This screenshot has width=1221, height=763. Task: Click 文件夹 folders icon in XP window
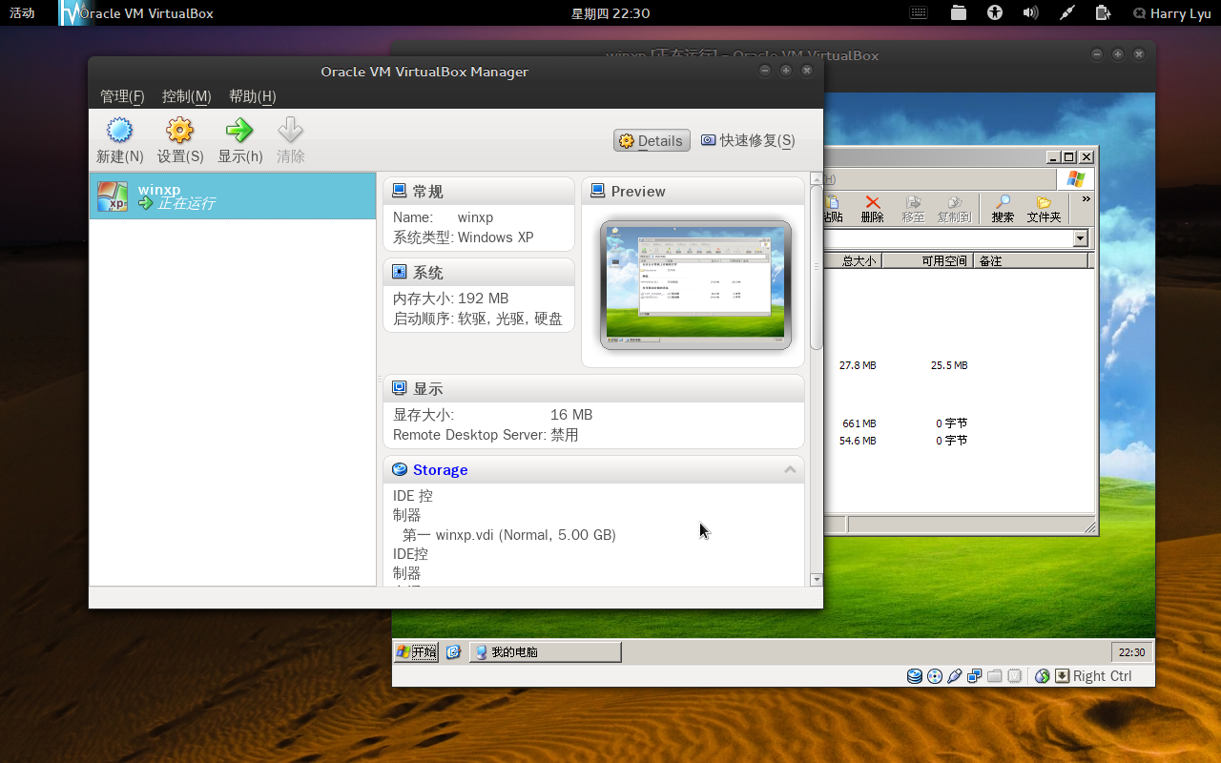pos(1044,209)
